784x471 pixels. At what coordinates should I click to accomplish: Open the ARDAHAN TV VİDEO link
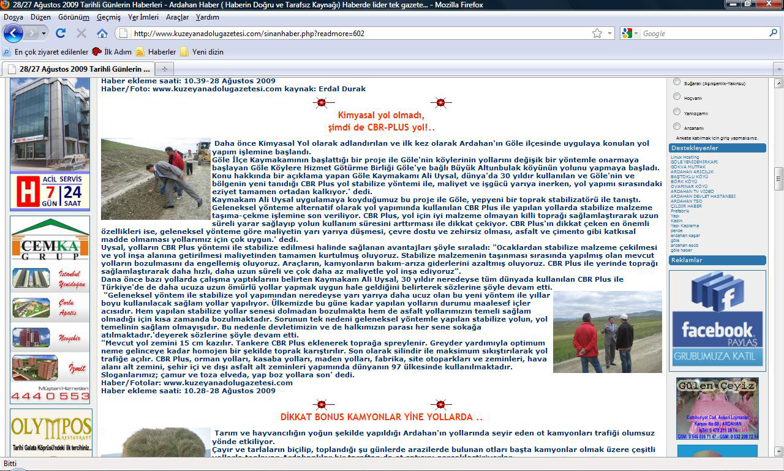tap(692, 191)
